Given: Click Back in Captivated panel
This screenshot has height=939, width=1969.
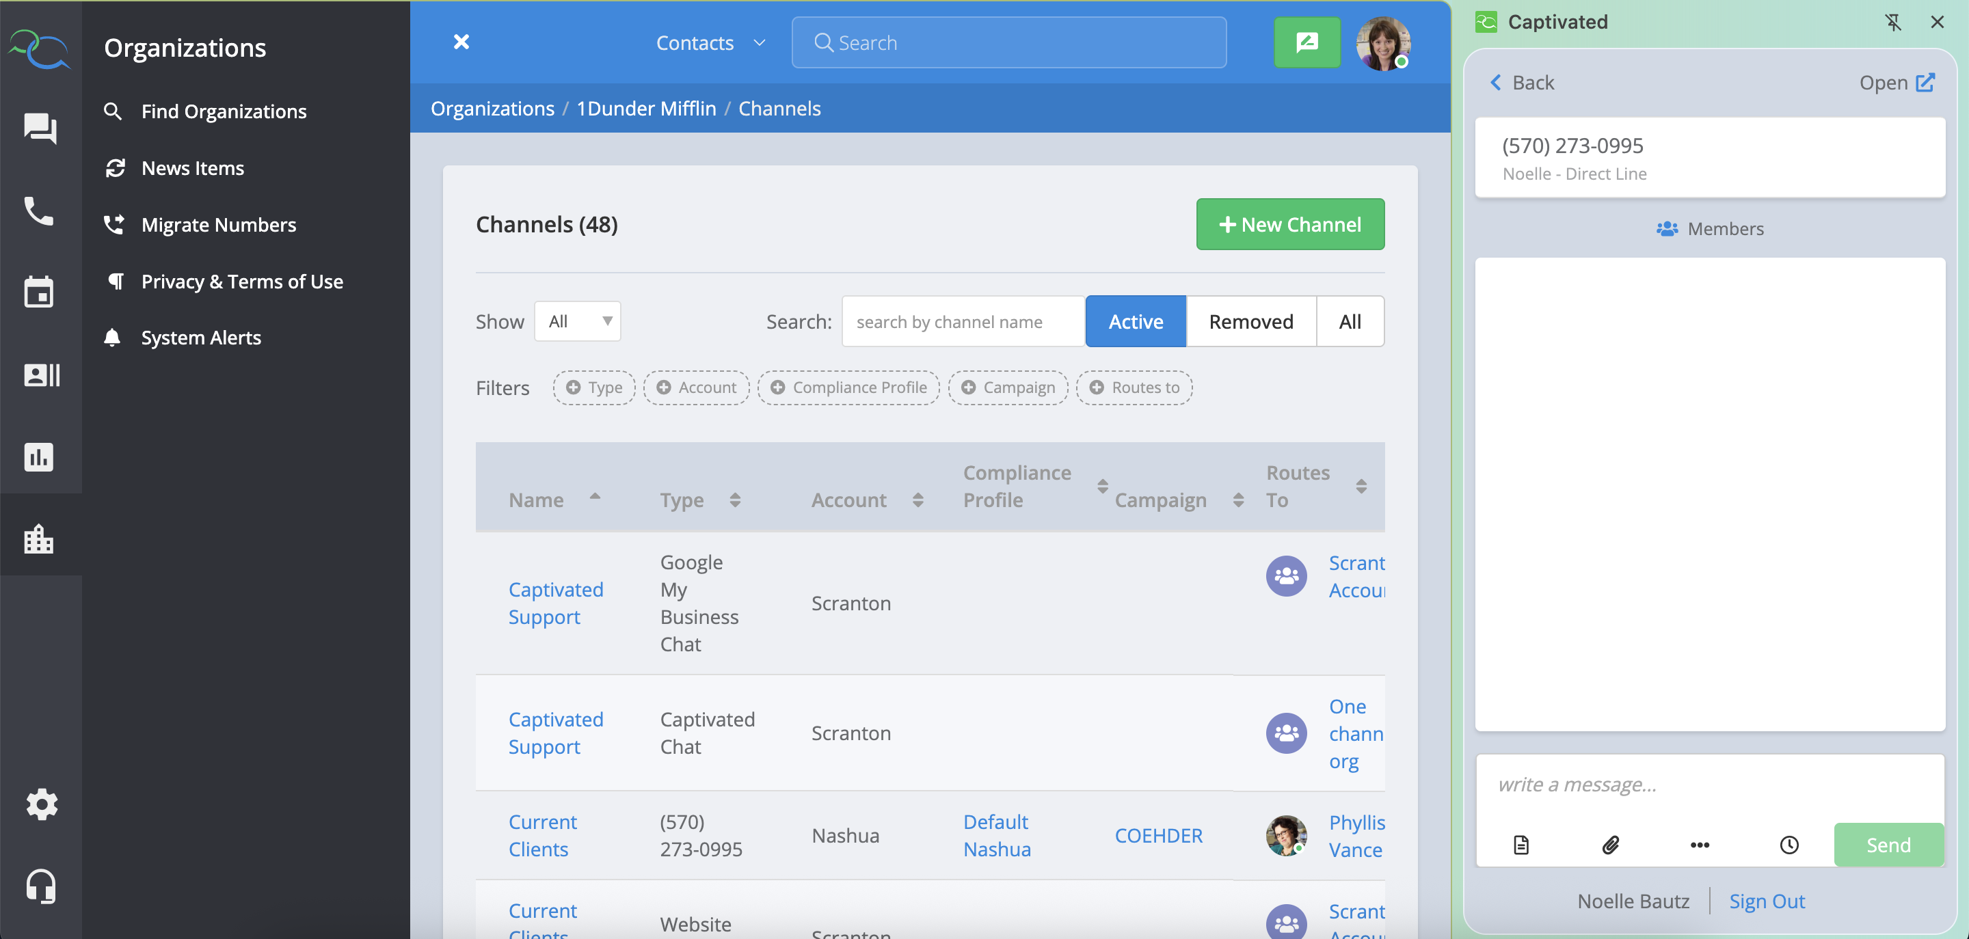Looking at the screenshot, I should coord(1522,83).
